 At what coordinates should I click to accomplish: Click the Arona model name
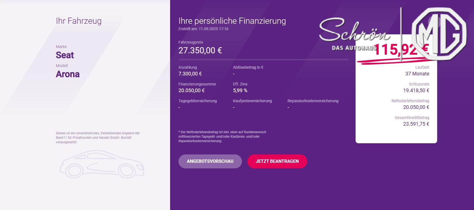68,74
